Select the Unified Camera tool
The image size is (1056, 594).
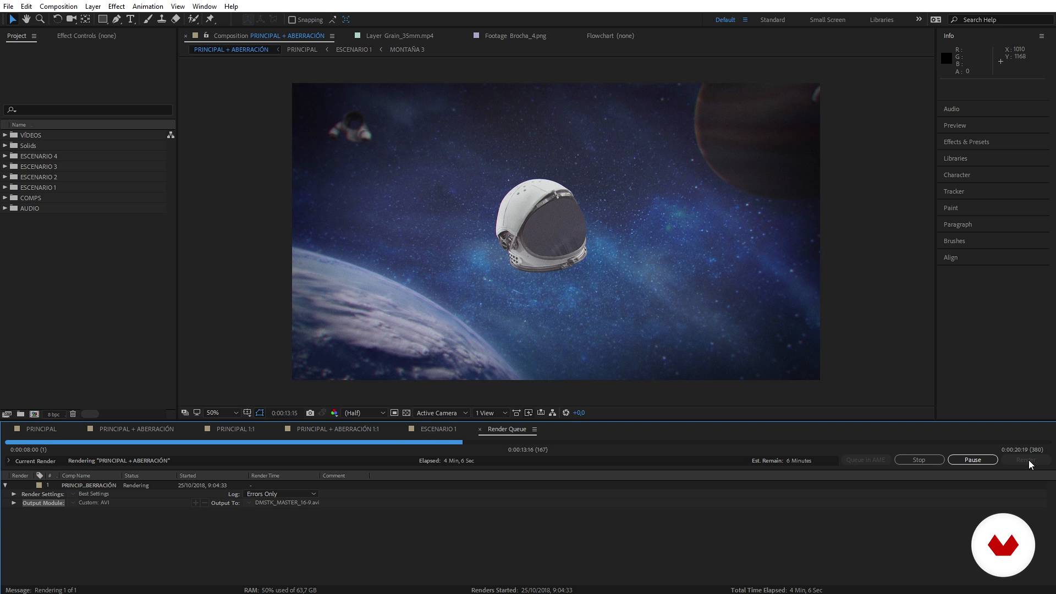coord(71,19)
